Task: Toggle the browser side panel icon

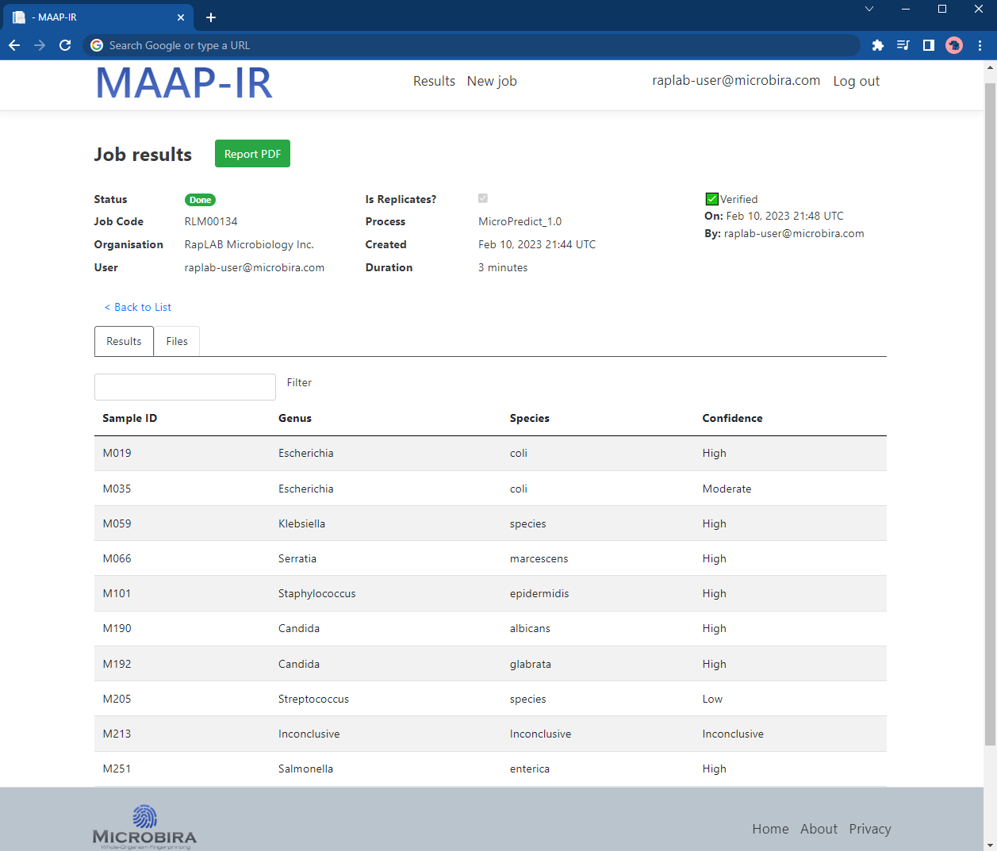Action: pos(928,45)
